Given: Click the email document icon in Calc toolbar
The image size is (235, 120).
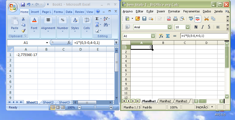Looking at the screenshot, I should pyautogui.click(x=151, y=19).
